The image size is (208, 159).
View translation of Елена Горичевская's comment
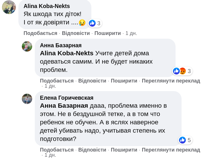(x=171, y=150)
